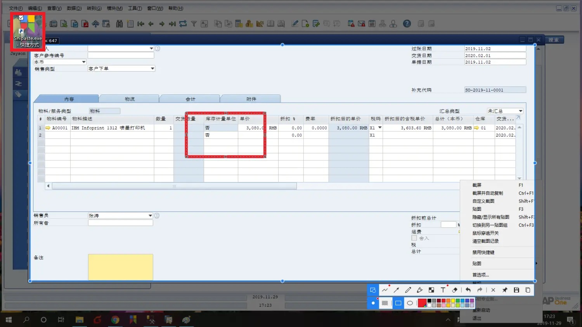Viewport: 582px width, 327px height.
Task: Click the SAP refresh icon
Action: [183, 24]
